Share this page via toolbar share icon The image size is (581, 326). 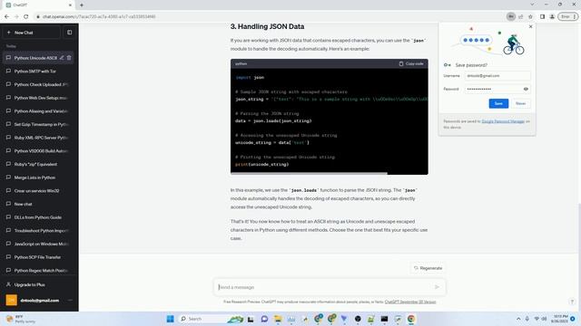coord(520,16)
